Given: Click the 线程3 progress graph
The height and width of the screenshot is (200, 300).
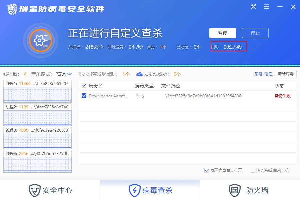Looking at the screenshot, I should [37, 141].
